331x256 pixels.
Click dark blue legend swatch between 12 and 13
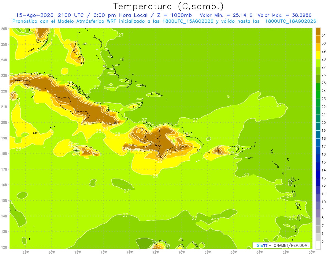[318, 182]
